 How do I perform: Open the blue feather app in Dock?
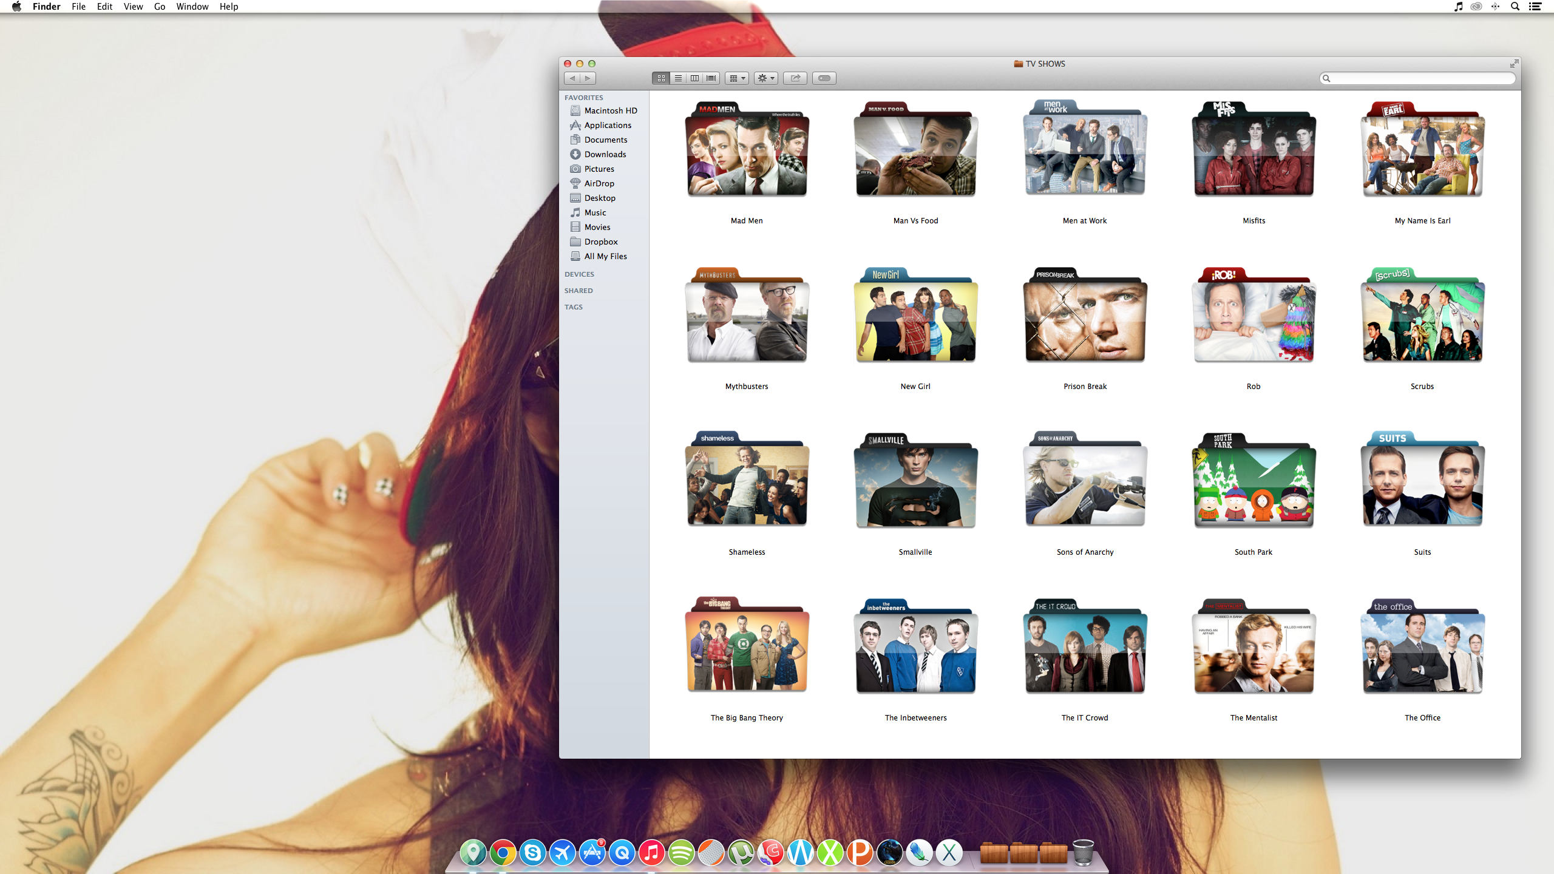919,852
